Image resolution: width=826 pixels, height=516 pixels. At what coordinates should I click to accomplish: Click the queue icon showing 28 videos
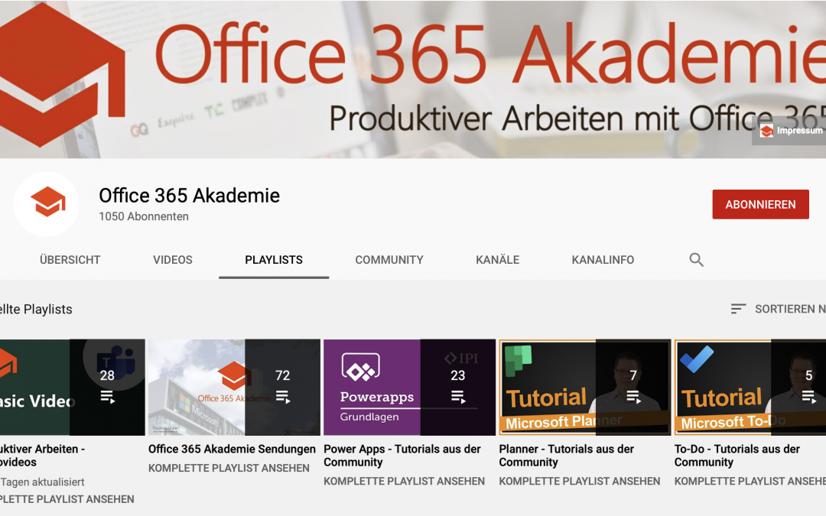[107, 396]
